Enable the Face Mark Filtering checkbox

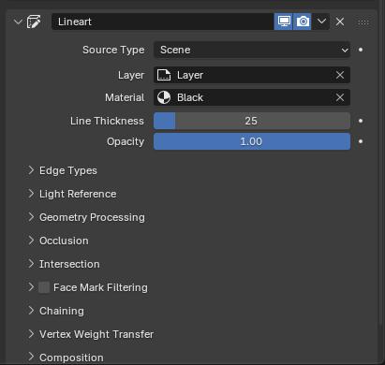(x=44, y=287)
